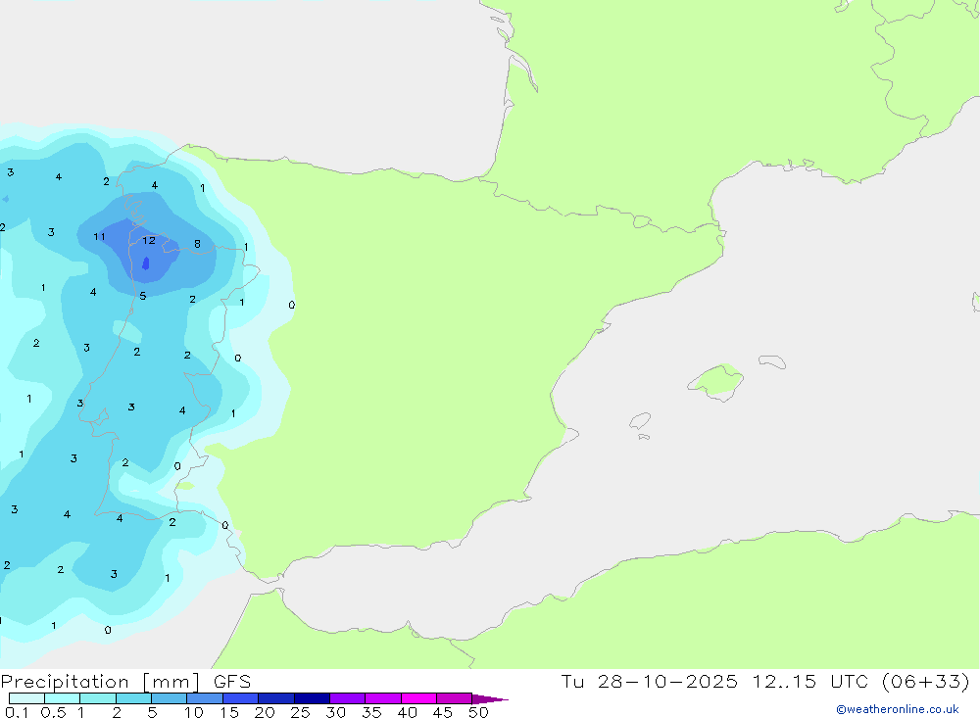Click the legend scale label '0.1'
Viewport: 980px width, 718px height.
click(x=17, y=712)
